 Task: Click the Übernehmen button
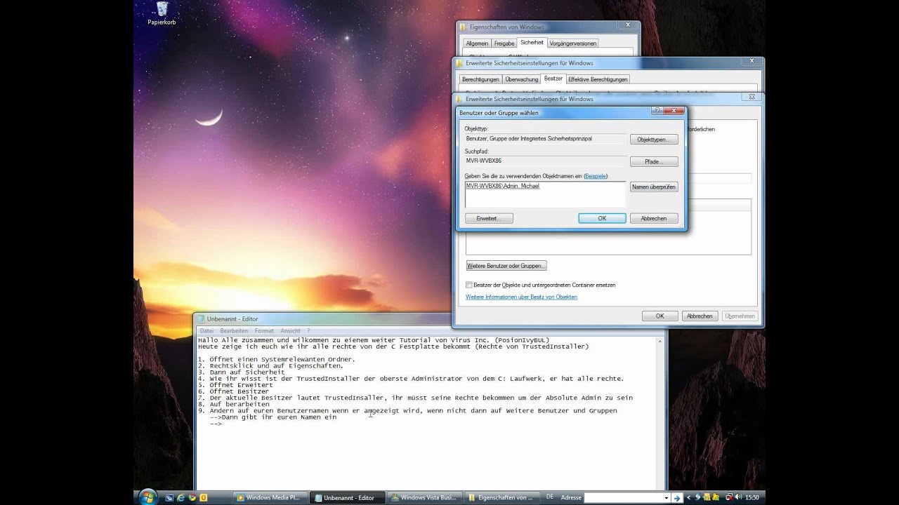[x=740, y=316]
